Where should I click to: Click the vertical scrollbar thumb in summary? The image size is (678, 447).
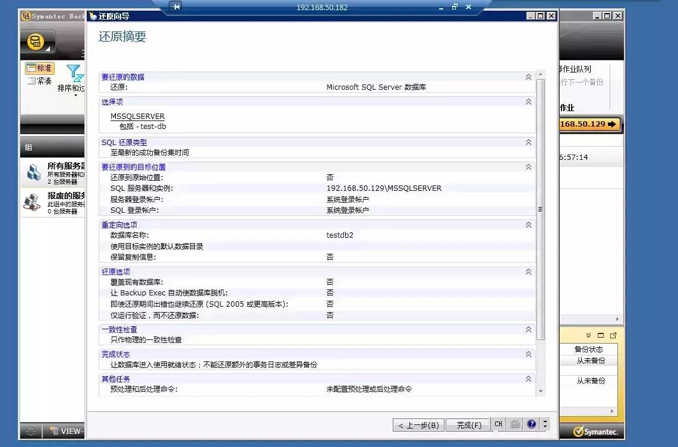point(541,209)
